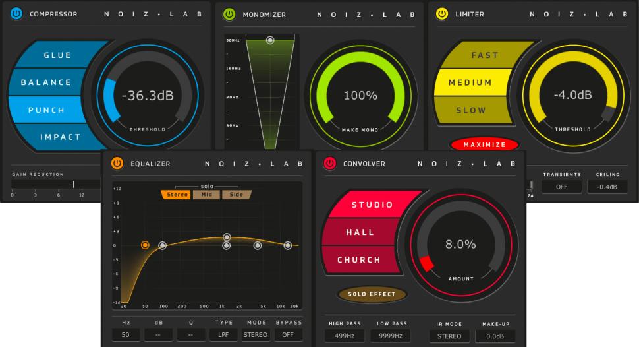Click the Equalizer orange power icon
The image size is (639, 347).
(x=117, y=163)
